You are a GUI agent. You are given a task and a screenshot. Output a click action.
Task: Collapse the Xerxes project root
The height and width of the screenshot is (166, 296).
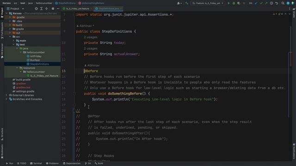[6, 13]
